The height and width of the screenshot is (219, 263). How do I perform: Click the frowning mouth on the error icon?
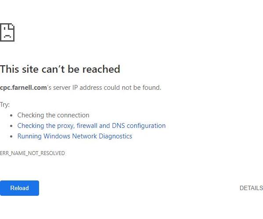point(7,36)
